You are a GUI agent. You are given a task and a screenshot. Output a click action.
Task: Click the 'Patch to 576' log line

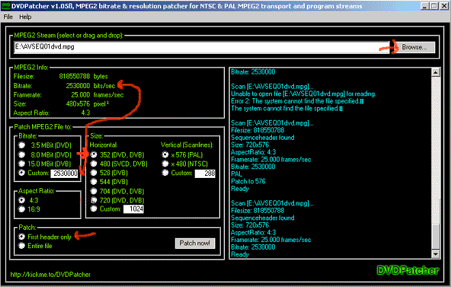click(248, 181)
